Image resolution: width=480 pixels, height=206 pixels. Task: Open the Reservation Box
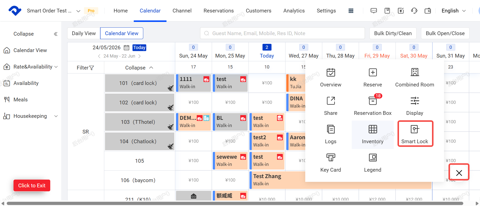tap(372, 106)
